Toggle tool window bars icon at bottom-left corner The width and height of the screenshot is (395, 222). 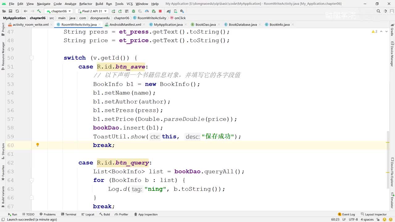click(x=3, y=220)
